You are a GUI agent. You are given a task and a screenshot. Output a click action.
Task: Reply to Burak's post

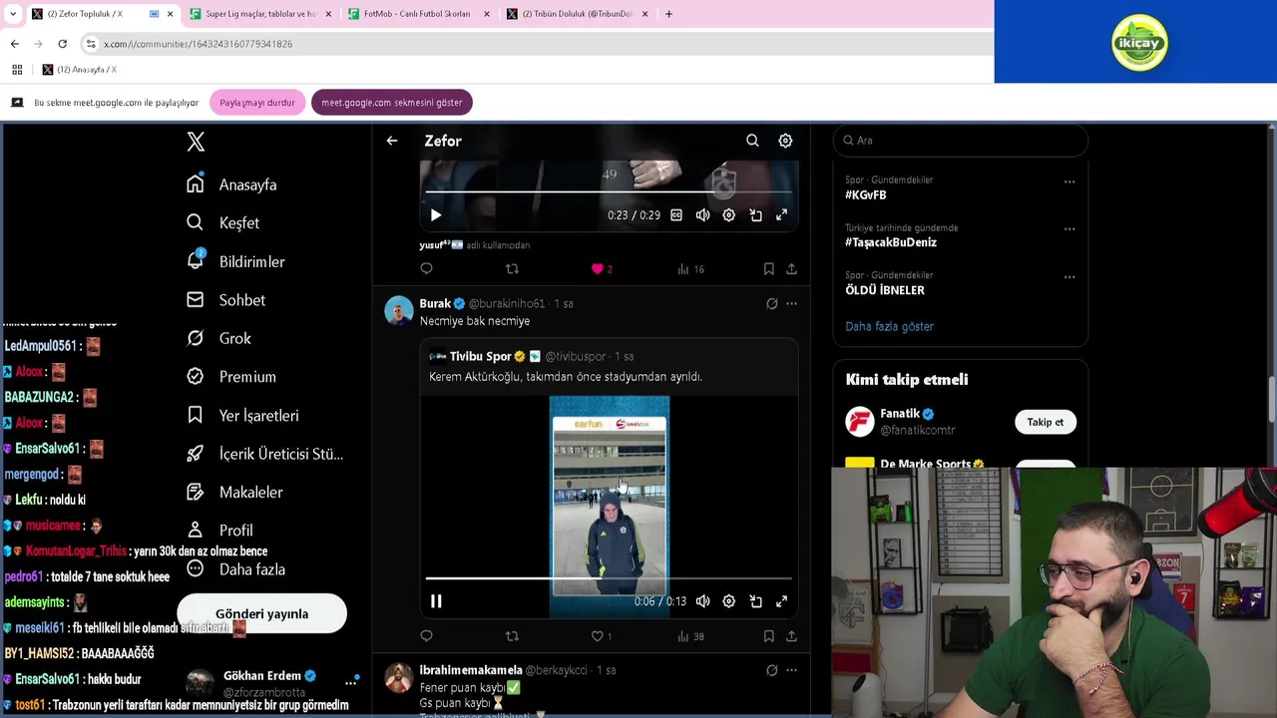click(x=426, y=636)
